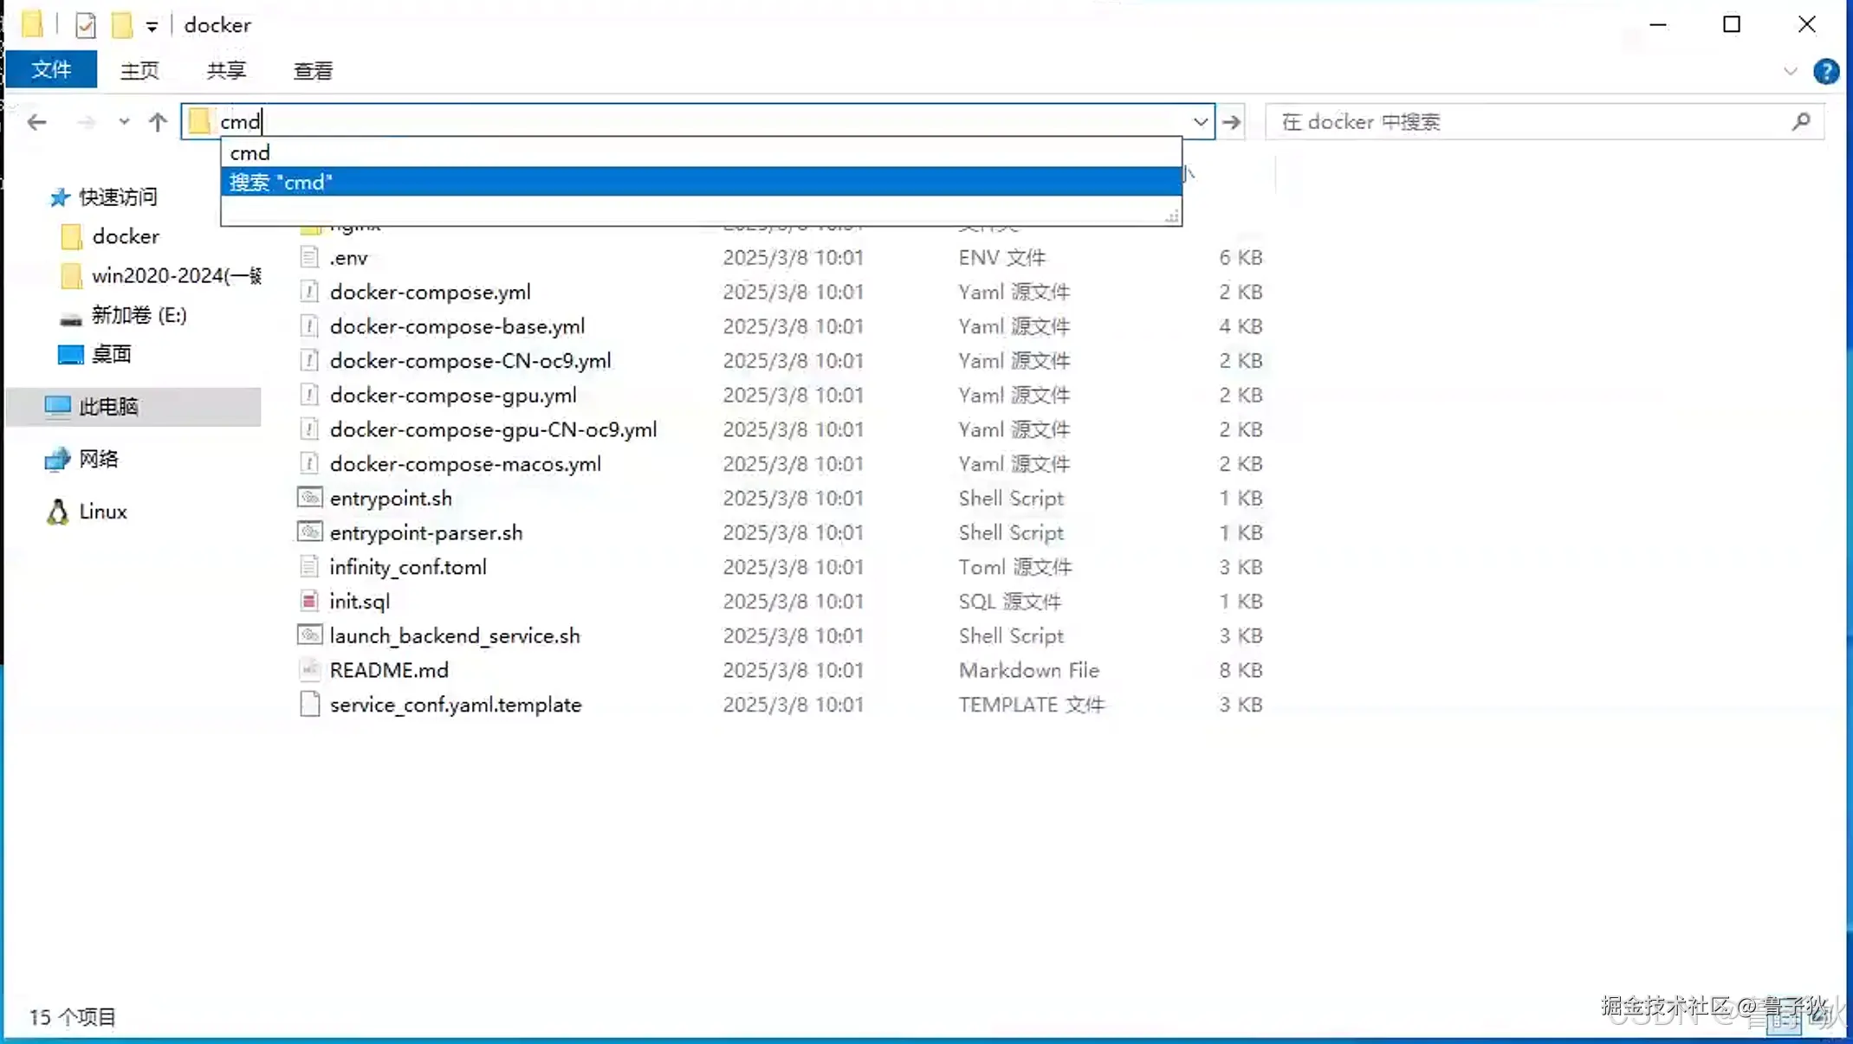Choose the cmd autocomplete suggestion

[250, 153]
